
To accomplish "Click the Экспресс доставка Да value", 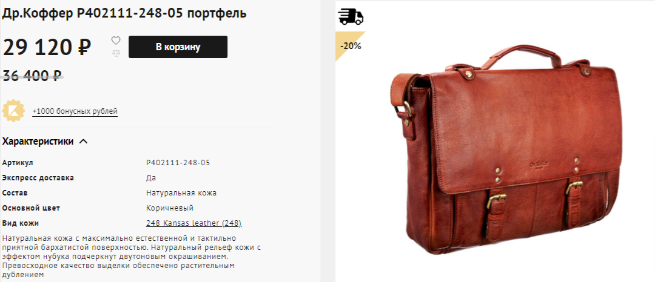I will tap(151, 178).
